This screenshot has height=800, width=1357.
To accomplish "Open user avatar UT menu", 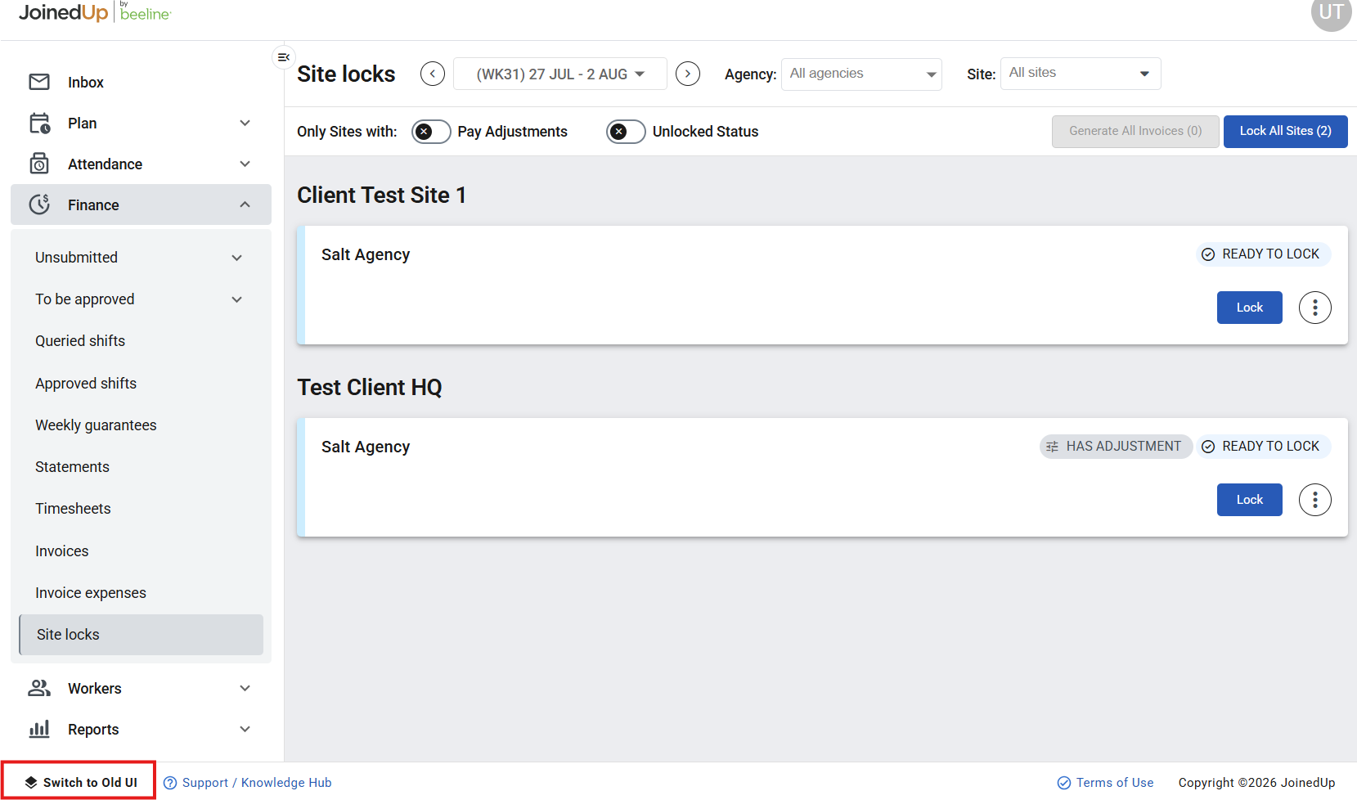I will tap(1331, 12).
